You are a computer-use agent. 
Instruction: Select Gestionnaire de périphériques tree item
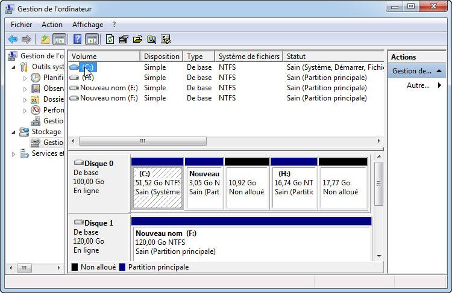click(x=46, y=121)
